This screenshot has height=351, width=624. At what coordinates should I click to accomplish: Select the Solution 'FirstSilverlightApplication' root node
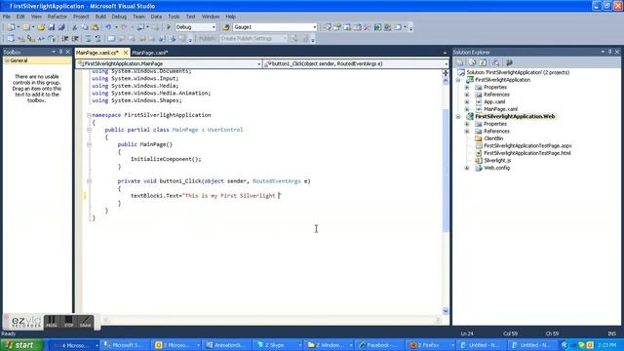pyautogui.click(x=518, y=72)
